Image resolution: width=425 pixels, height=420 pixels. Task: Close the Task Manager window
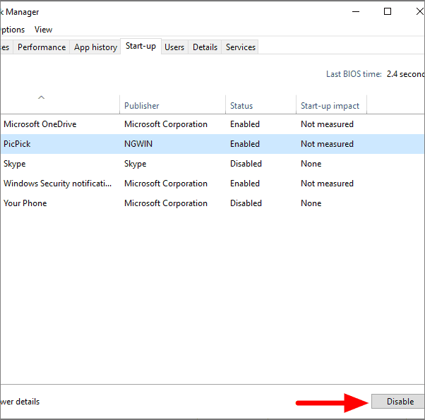pyautogui.click(x=419, y=12)
